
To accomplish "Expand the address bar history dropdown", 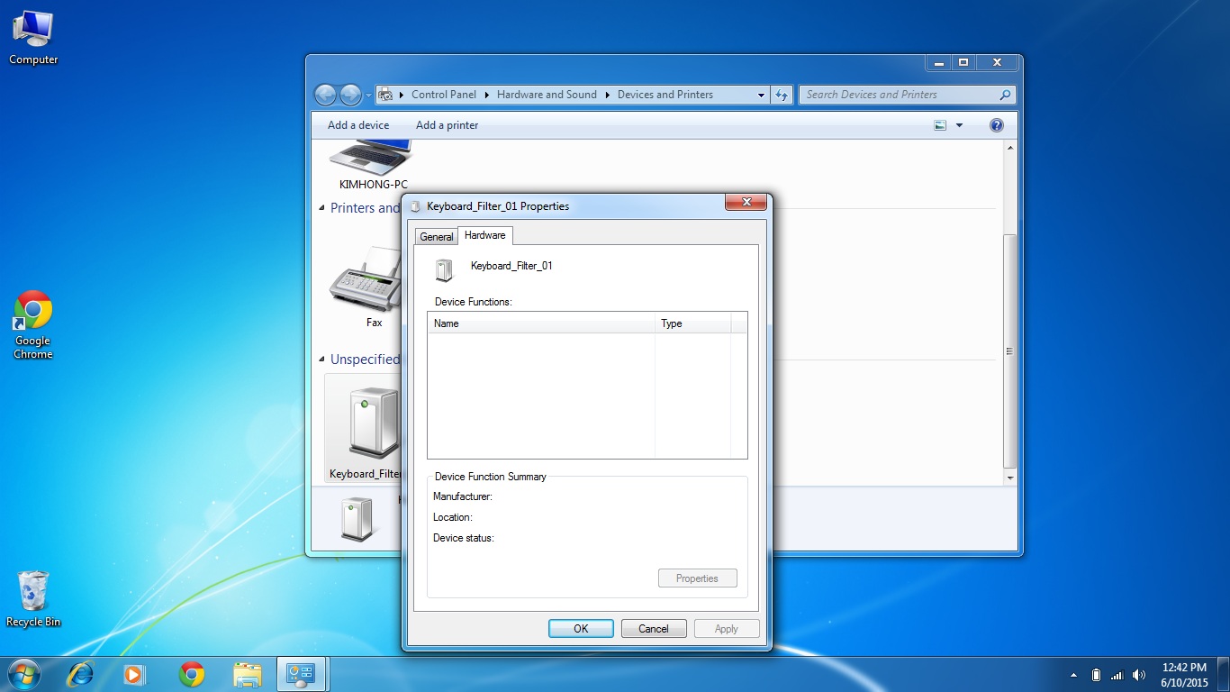I will [761, 95].
